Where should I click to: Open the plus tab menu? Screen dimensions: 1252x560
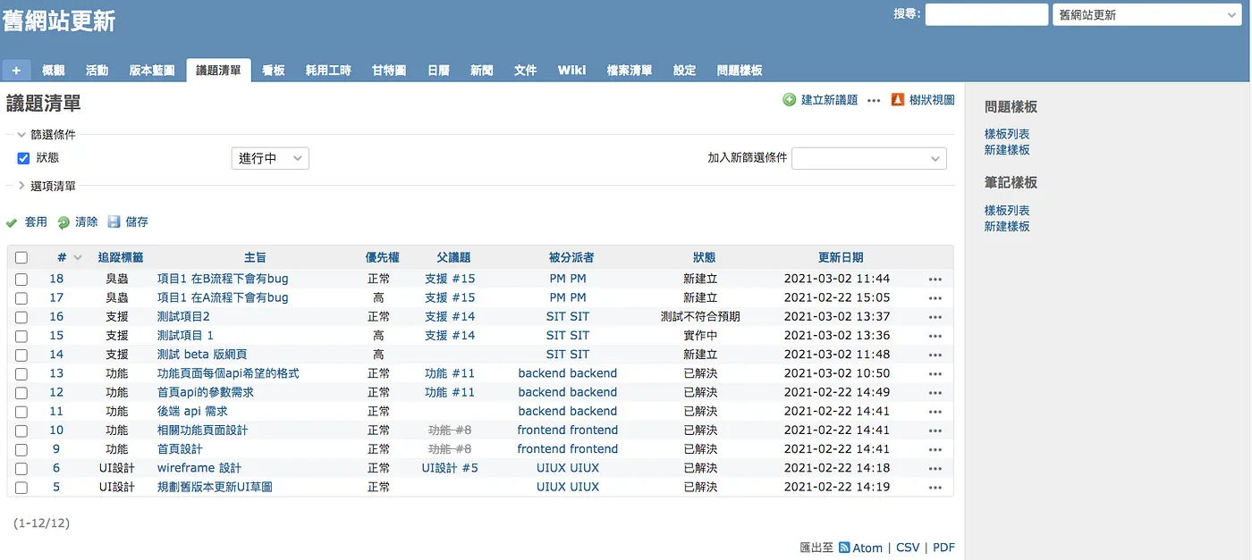pos(16,71)
